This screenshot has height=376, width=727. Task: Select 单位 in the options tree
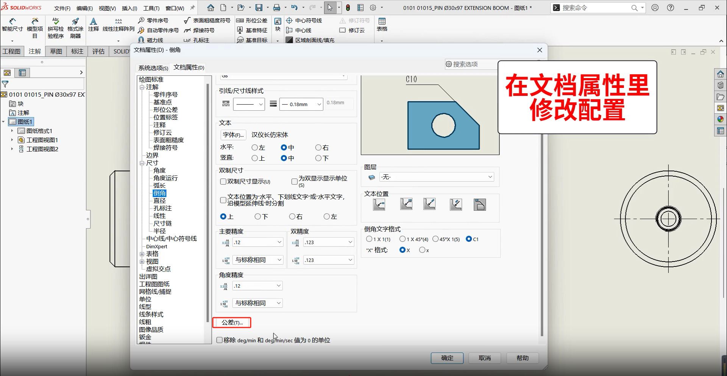[145, 299]
